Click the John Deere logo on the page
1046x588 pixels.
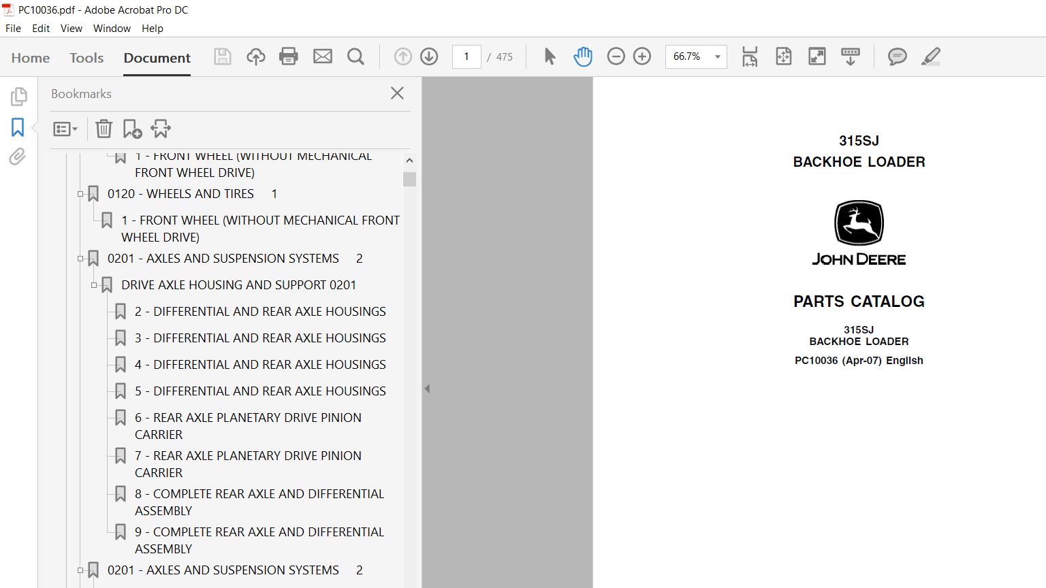(859, 233)
